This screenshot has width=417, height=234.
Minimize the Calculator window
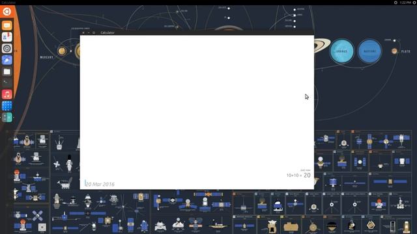[x=89, y=32]
